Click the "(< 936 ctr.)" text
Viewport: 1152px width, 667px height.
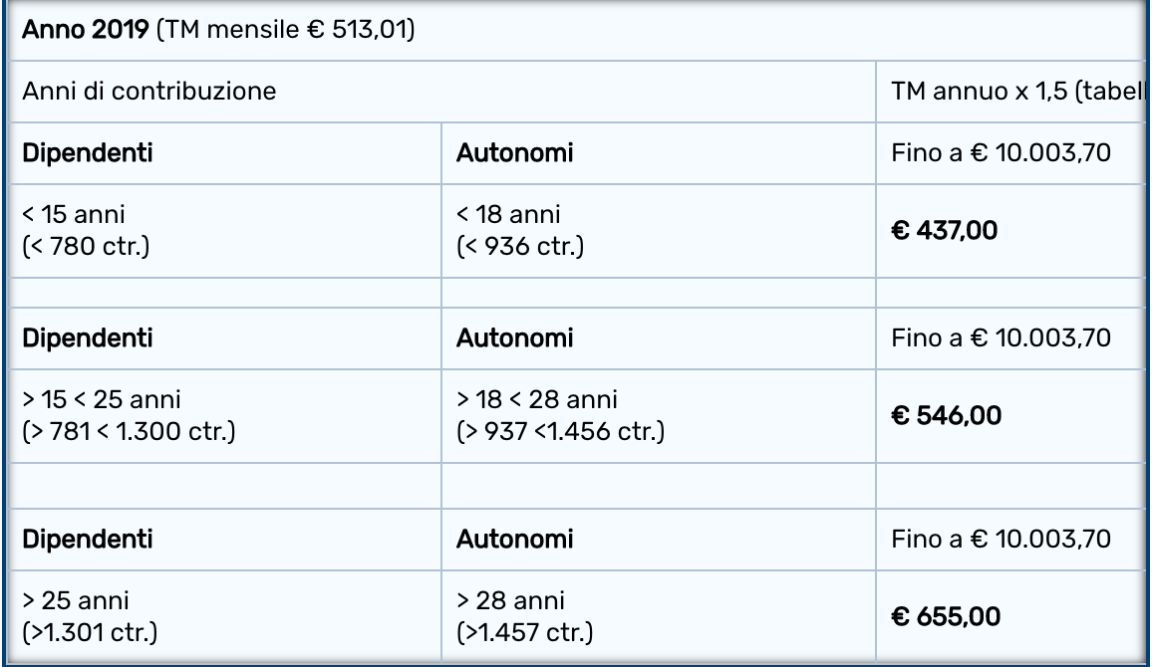click(x=519, y=245)
